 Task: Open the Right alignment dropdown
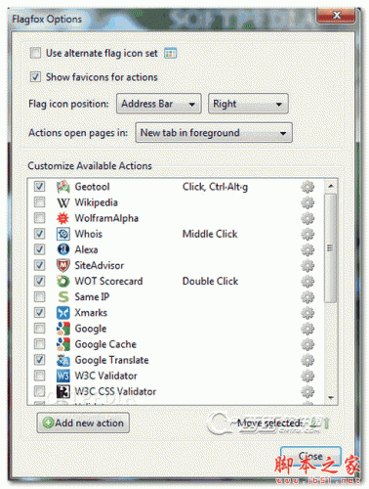(x=248, y=104)
